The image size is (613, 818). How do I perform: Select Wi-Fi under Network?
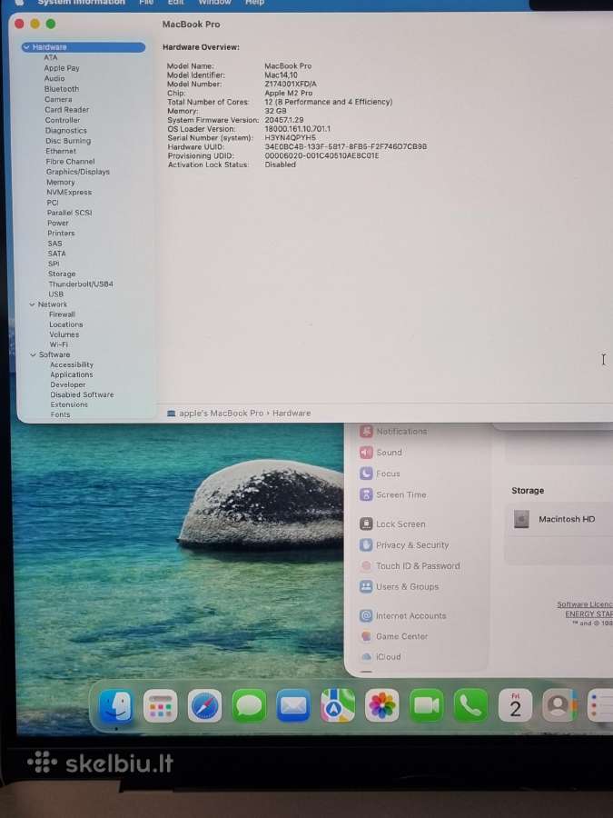(x=58, y=344)
